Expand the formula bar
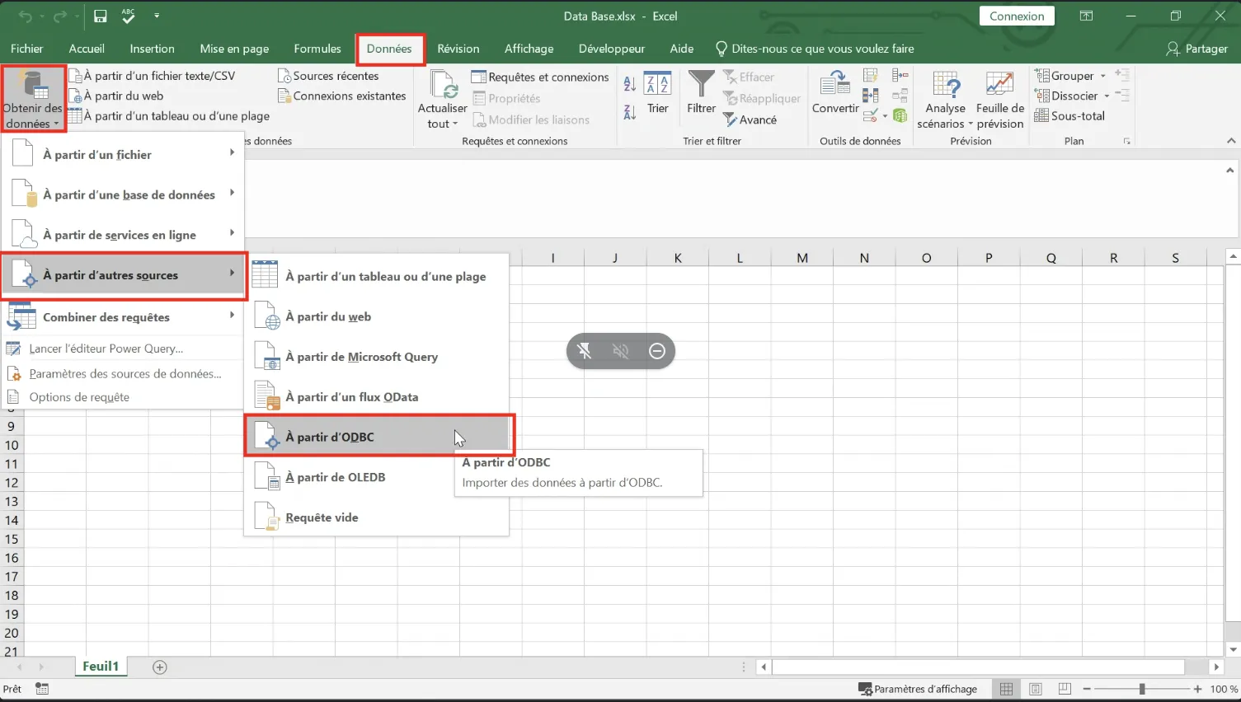The height and width of the screenshot is (702, 1241). 1229,171
